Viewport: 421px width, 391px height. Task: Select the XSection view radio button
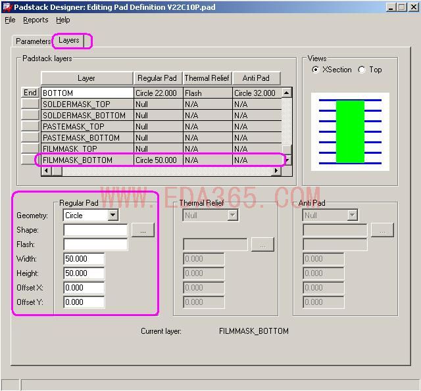click(x=316, y=70)
